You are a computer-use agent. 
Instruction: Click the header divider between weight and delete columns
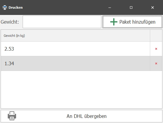tap(150, 36)
